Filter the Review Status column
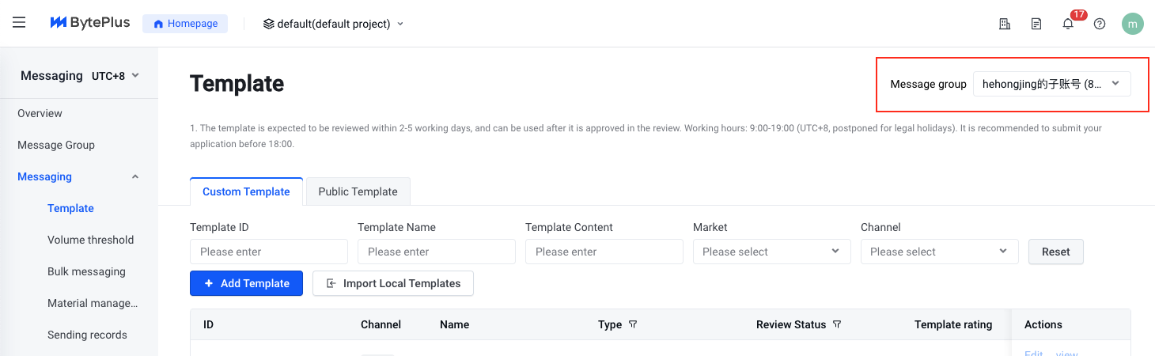Image resolution: width=1155 pixels, height=356 pixels. (837, 324)
